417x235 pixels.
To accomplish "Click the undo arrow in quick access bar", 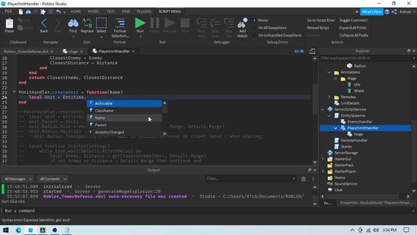I will [58, 12].
